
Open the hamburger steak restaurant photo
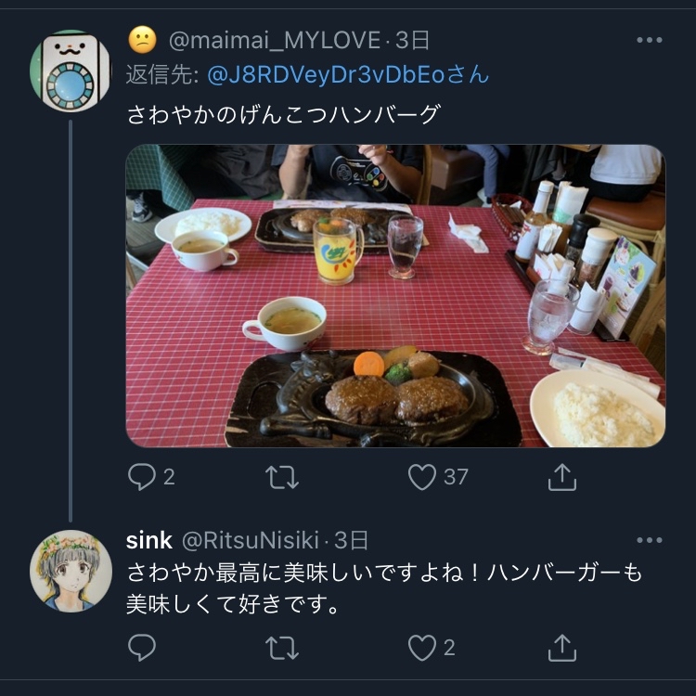coord(395,296)
